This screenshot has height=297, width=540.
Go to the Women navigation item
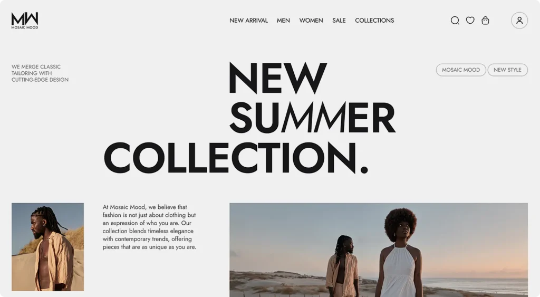311,21
